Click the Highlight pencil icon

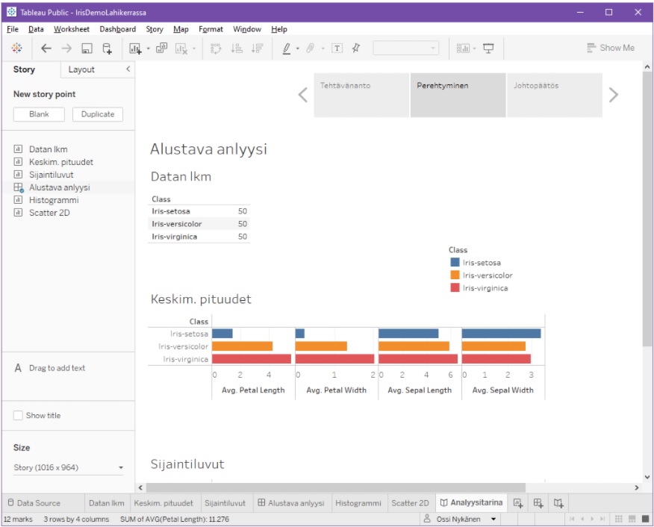[287, 47]
